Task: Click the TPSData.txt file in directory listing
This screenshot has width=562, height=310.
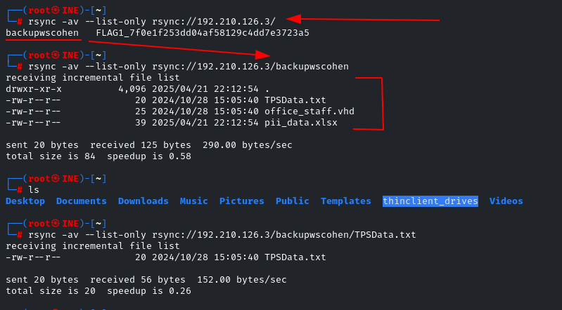Action: tap(295, 100)
